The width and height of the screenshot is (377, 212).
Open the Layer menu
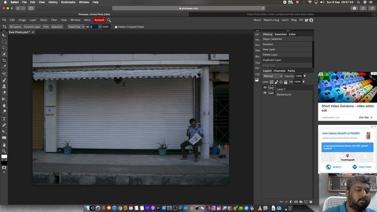click(x=33, y=20)
